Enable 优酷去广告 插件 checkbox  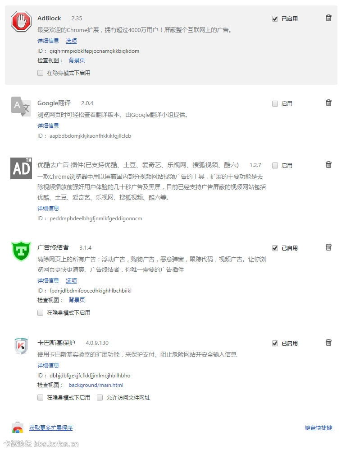pyautogui.click(x=275, y=165)
